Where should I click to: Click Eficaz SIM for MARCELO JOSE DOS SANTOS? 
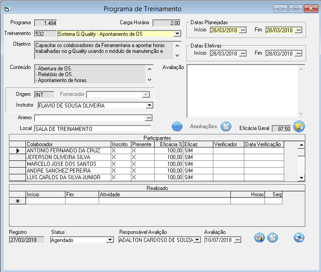click(198, 164)
